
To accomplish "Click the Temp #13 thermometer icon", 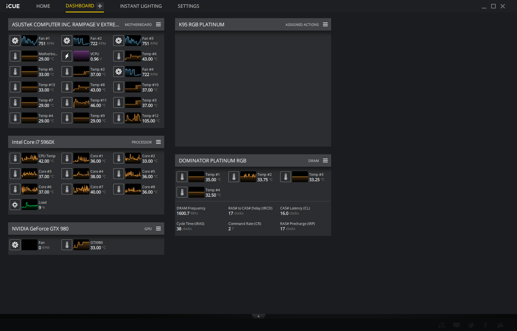I will (x=15, y=87).
